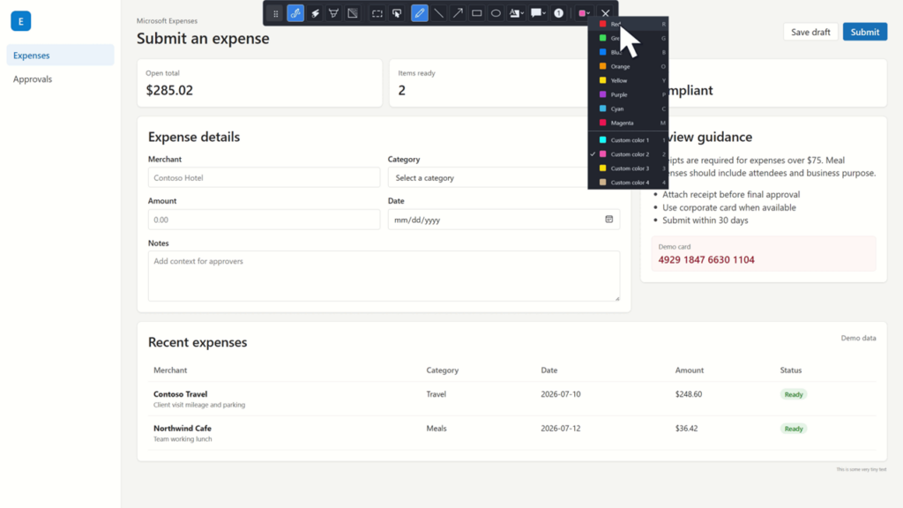This screenshot has width=903, height=508.
Task: Pick the Yellow color entry
Action: 628,80
